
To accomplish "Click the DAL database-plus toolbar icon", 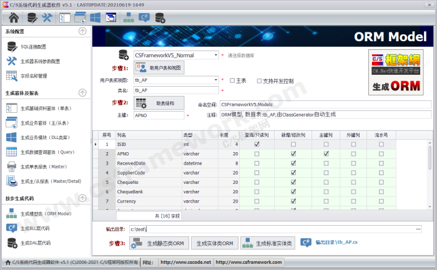I will click(x=160, y=17).
